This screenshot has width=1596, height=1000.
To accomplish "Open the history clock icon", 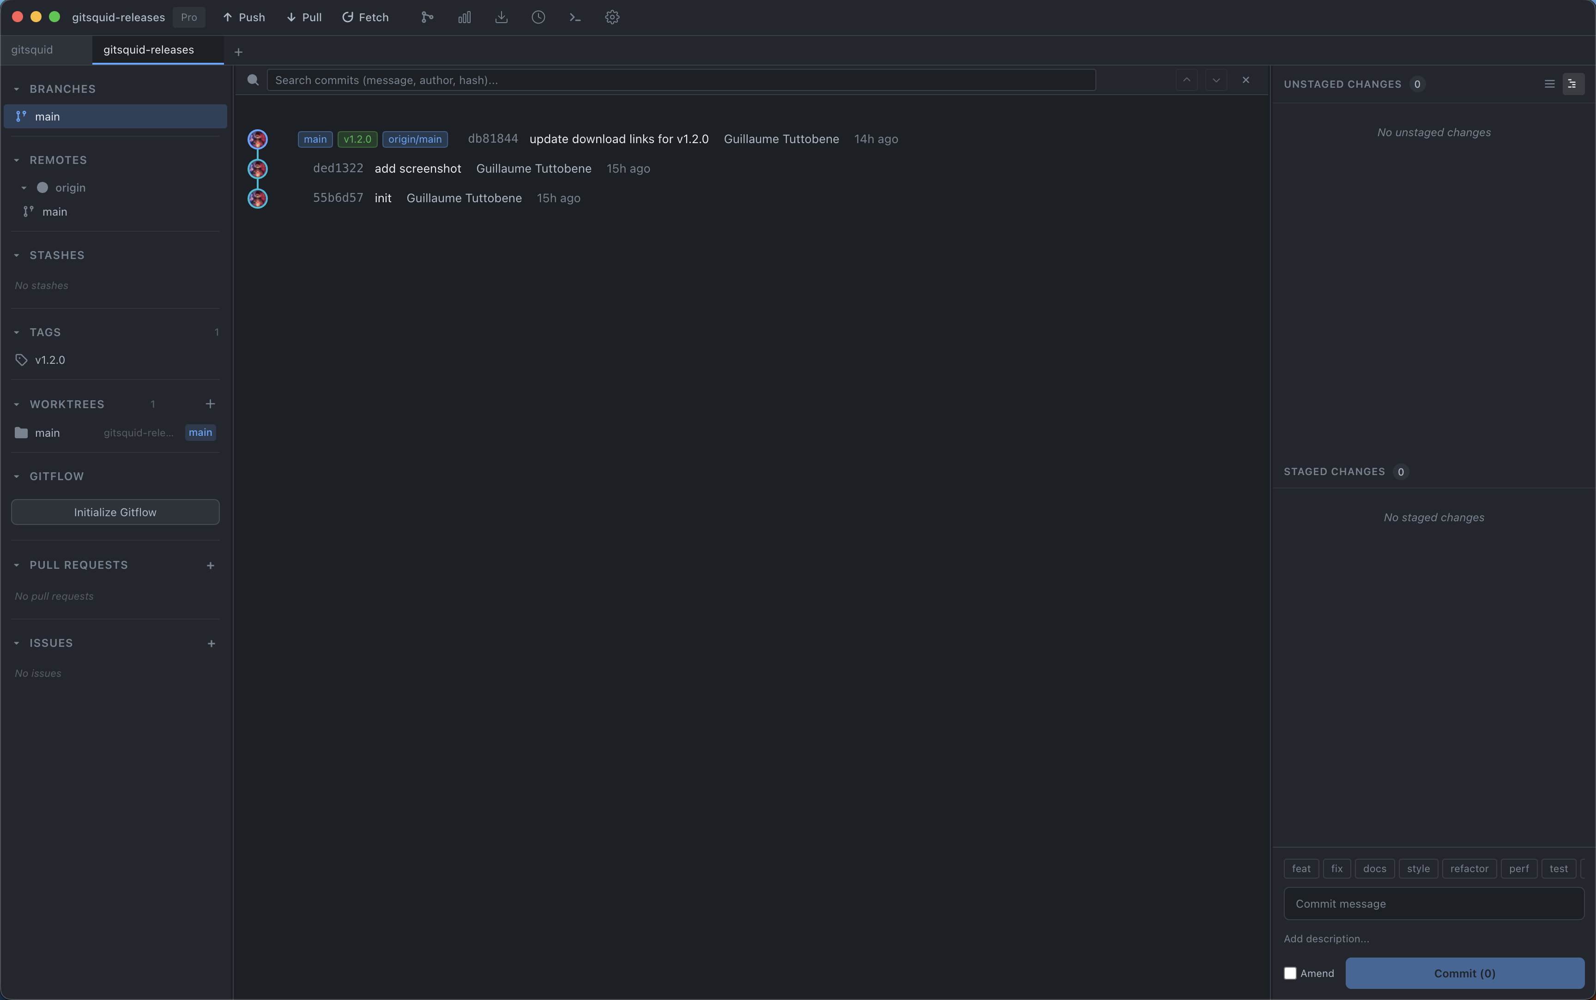I will pos(538,17).
